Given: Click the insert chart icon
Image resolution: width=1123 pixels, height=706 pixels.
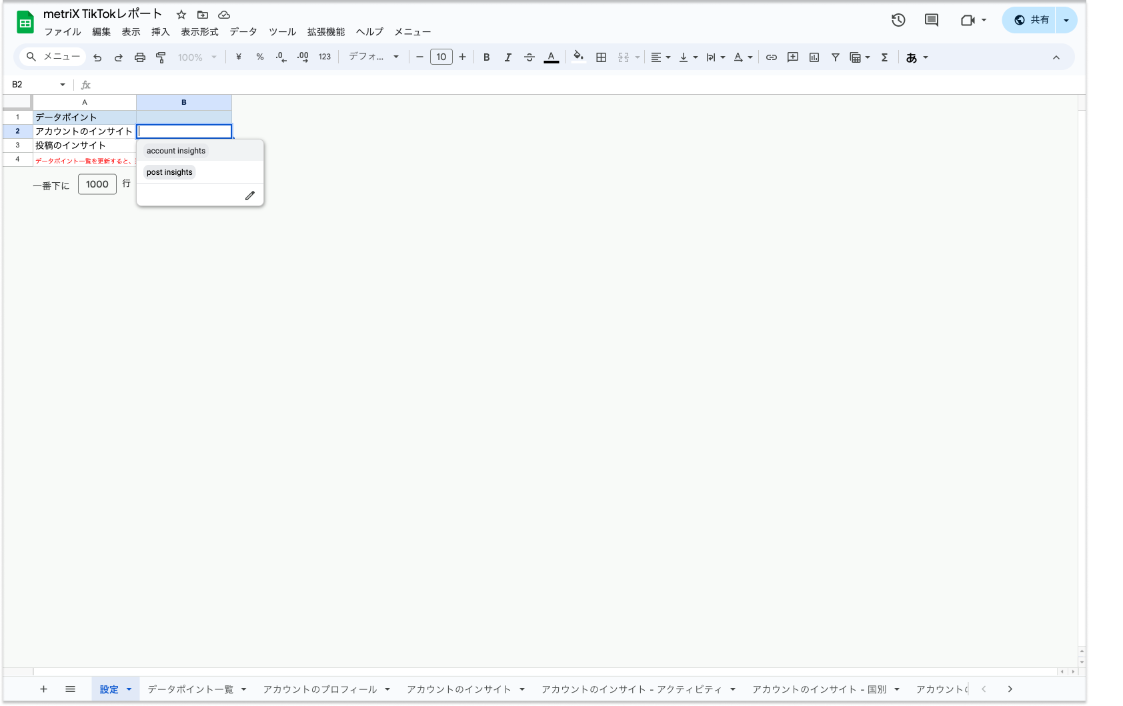Looking at the screenshot, I should coord(814,57).
